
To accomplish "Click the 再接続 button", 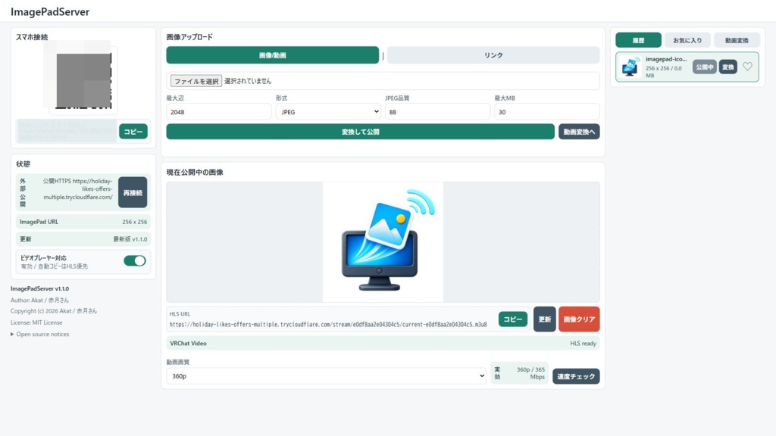I will [x=133, y=192].
